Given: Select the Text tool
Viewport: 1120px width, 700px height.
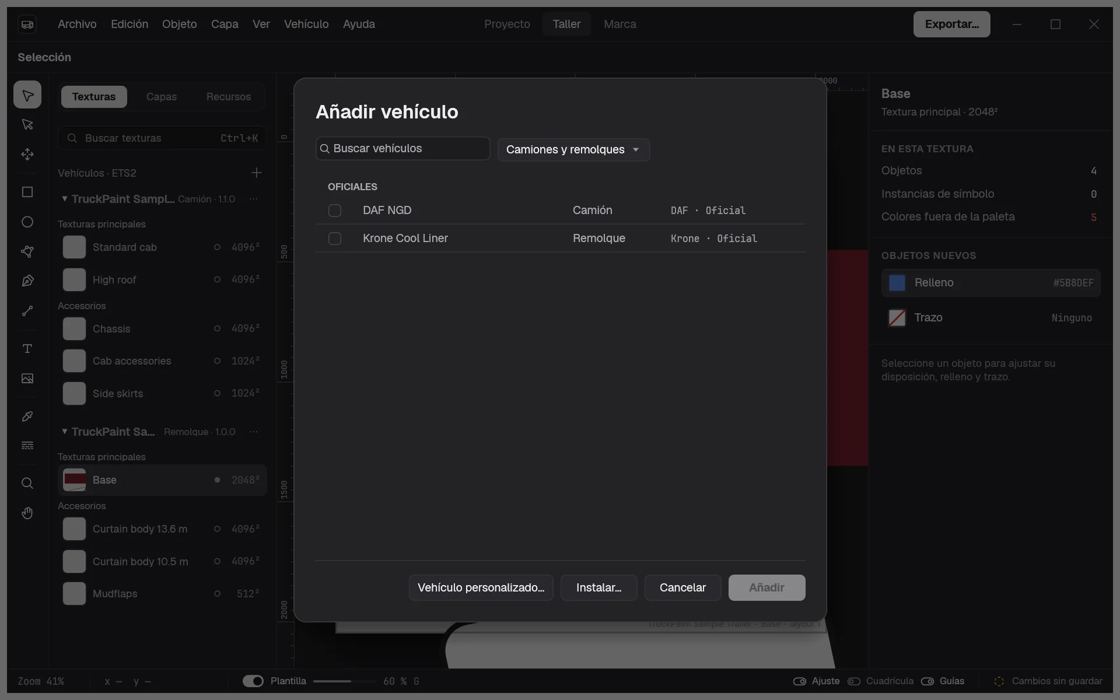Looking at the screenshot, I should 27,349.
